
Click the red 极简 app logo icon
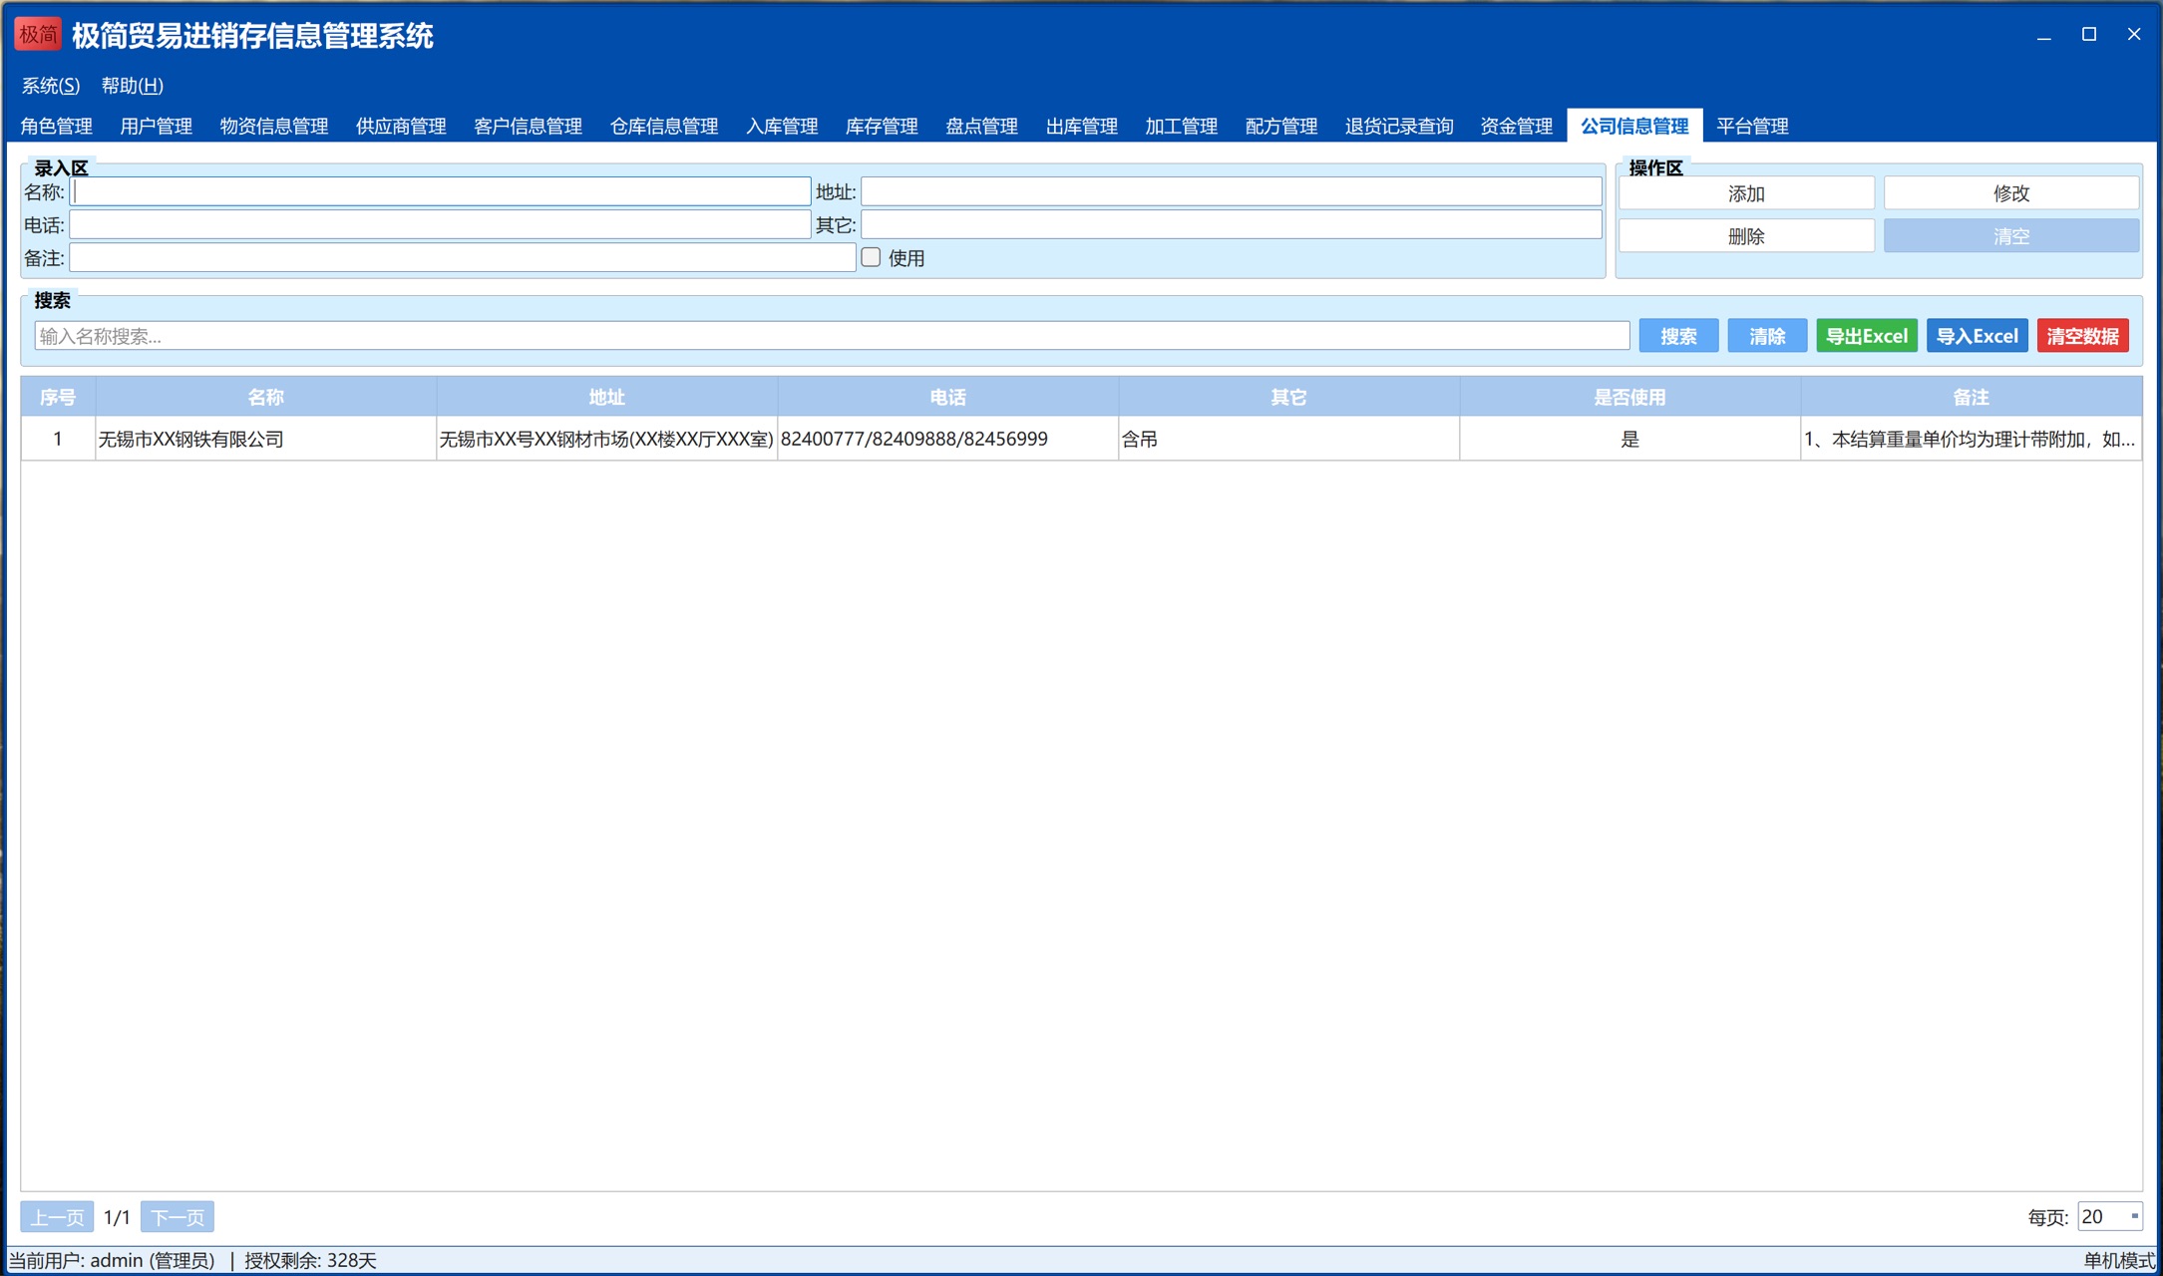coord(38,35)
